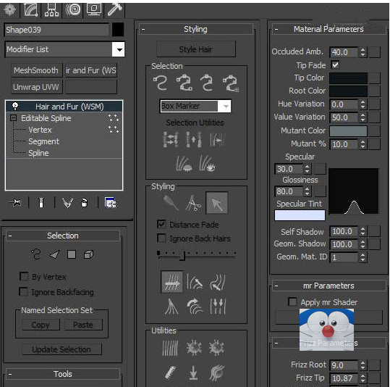The width and height of the screenshot is (390, 387).
Task: Click Select Guide Vertices icon
Action: [x=207, y=83]
